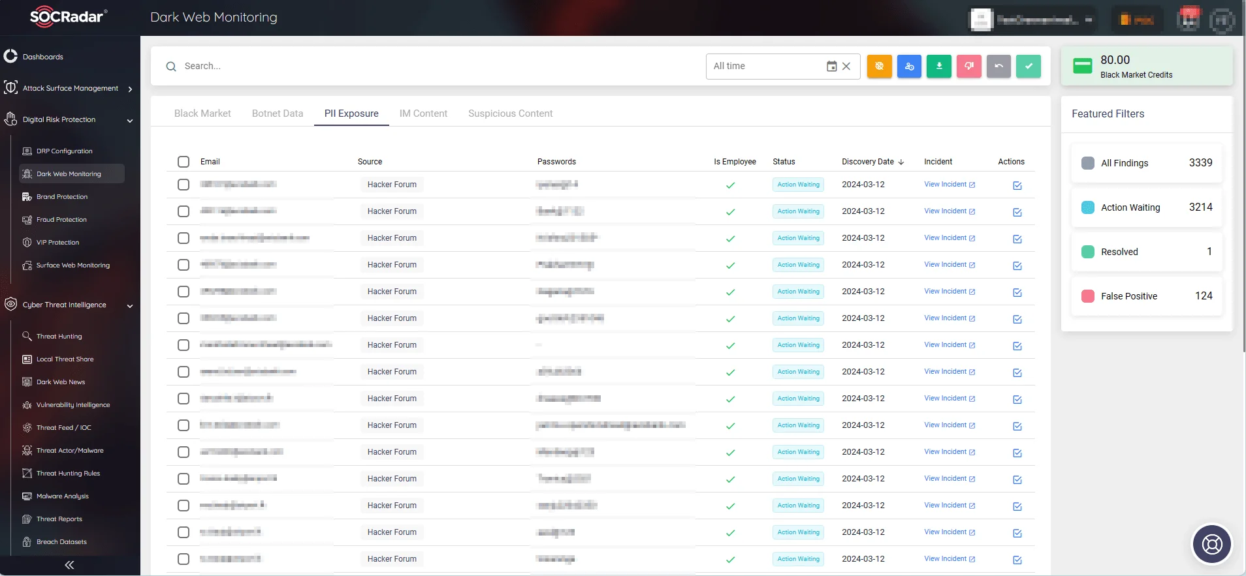Image resolution: width=1246 pixels, height=576 pixels.
Task: Open Fraud Protection in sidebar
Action: coord(61,219)
